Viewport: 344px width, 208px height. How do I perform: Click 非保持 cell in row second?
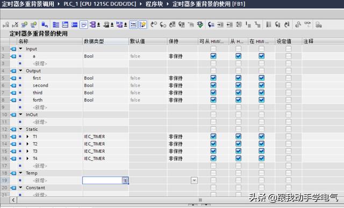(183, 85)
